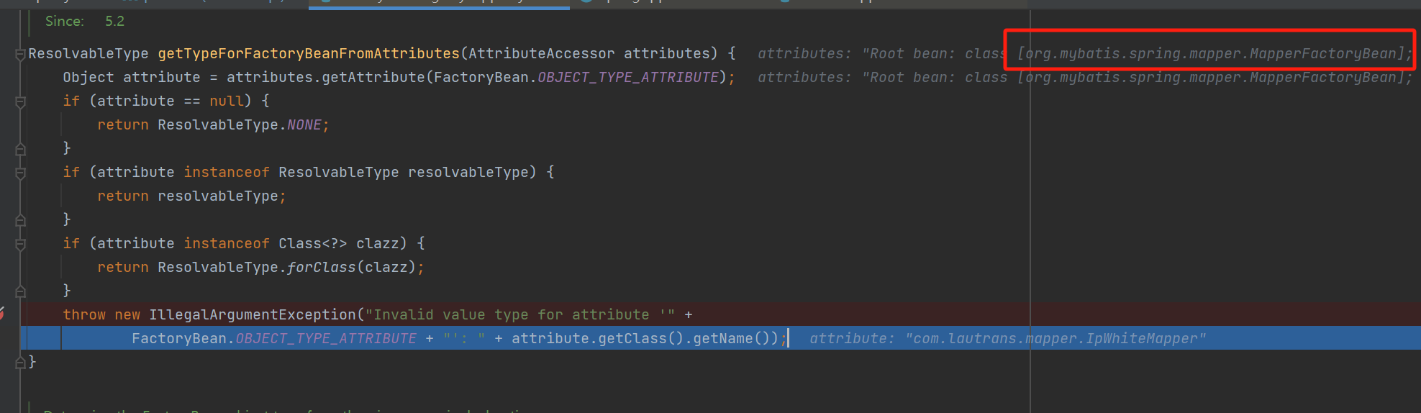Click the IllegalArgumentException class name
This screenshot has width=1421, height=413.
point(253,314)
